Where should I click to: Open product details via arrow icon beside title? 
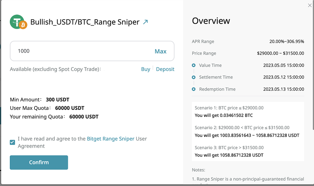coord(145,22)
